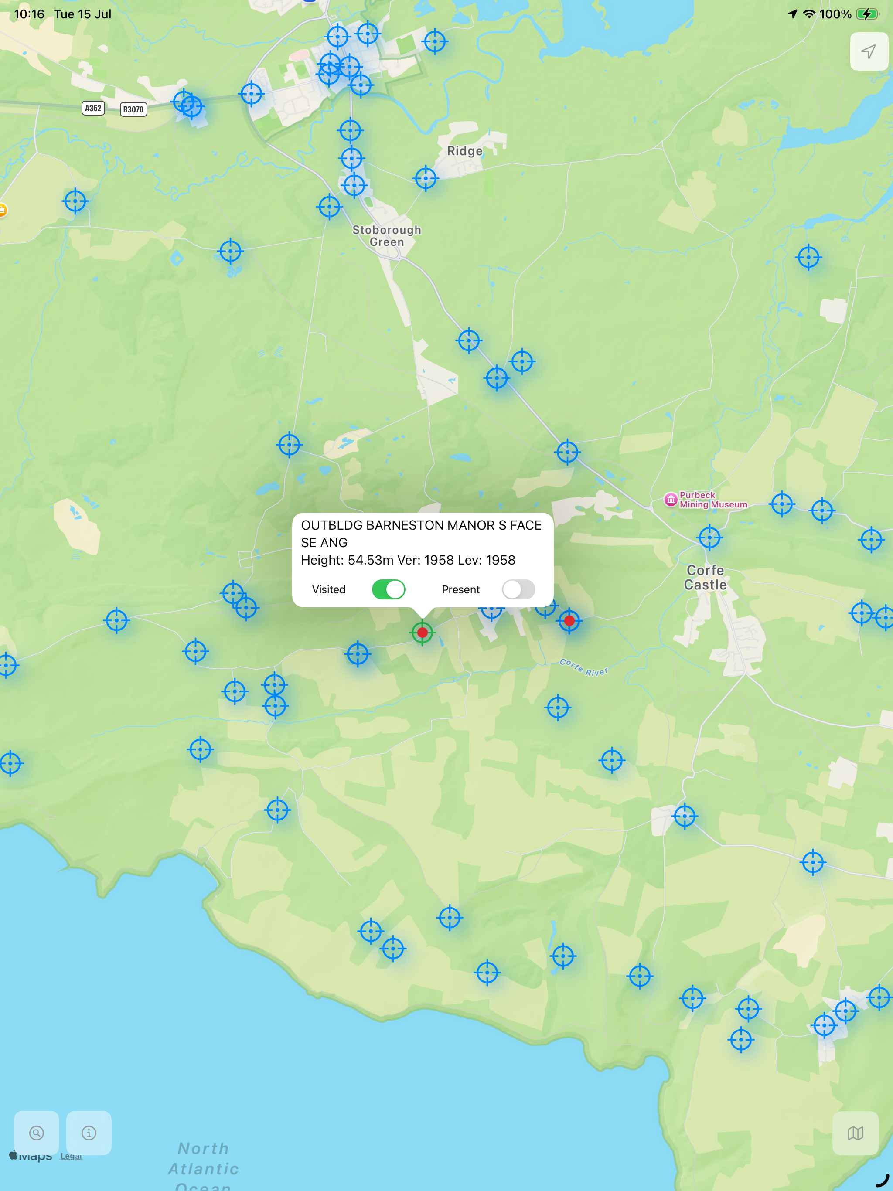Open the search button at bottom left
This screenshot has width=893, height=1191.
[37, 1132]
